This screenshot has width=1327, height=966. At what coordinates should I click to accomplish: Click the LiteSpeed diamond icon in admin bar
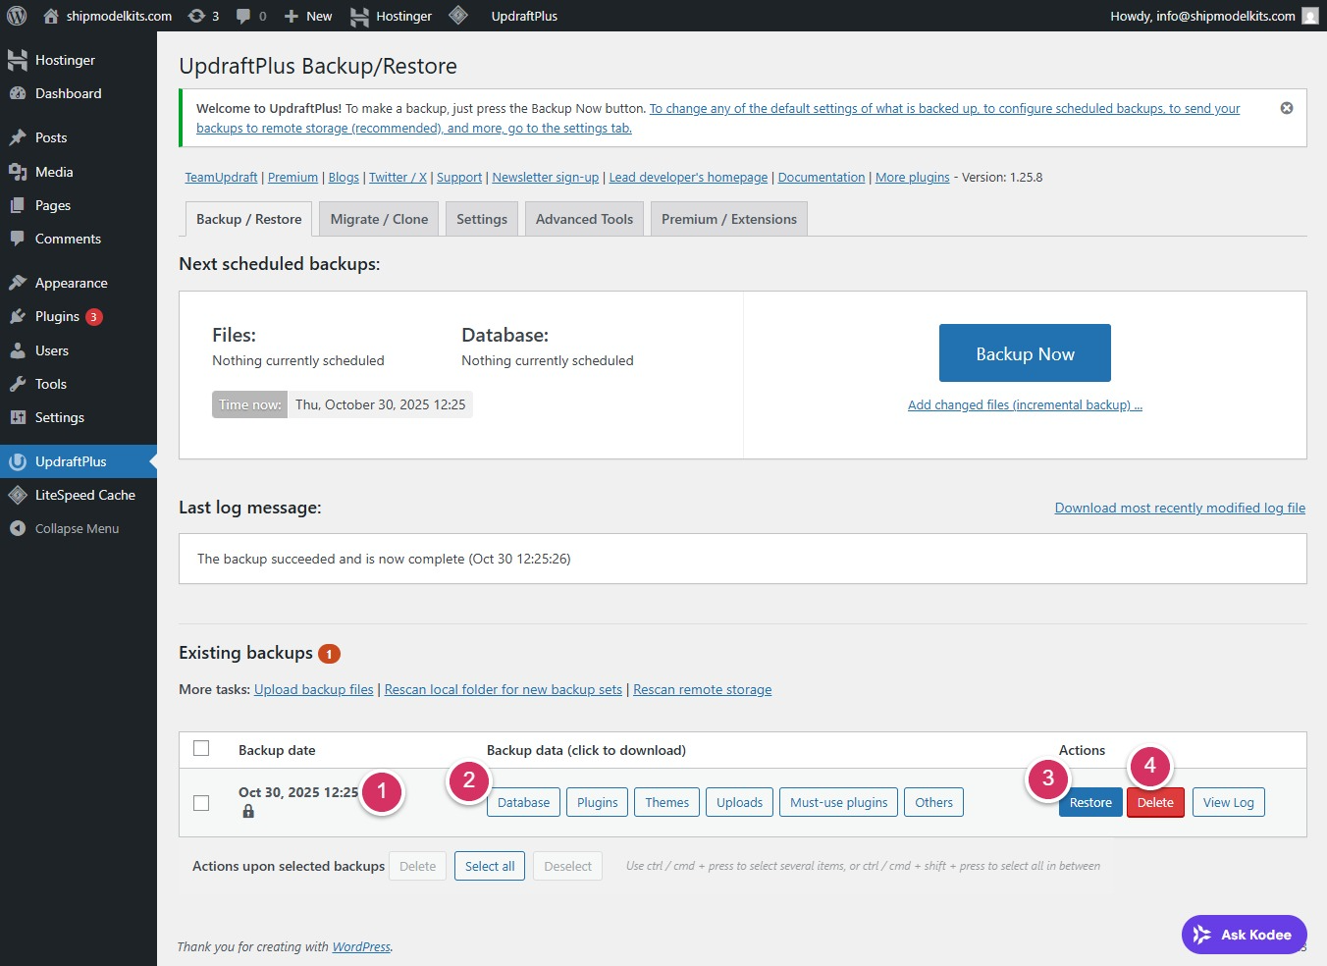(x=457, y=16)
